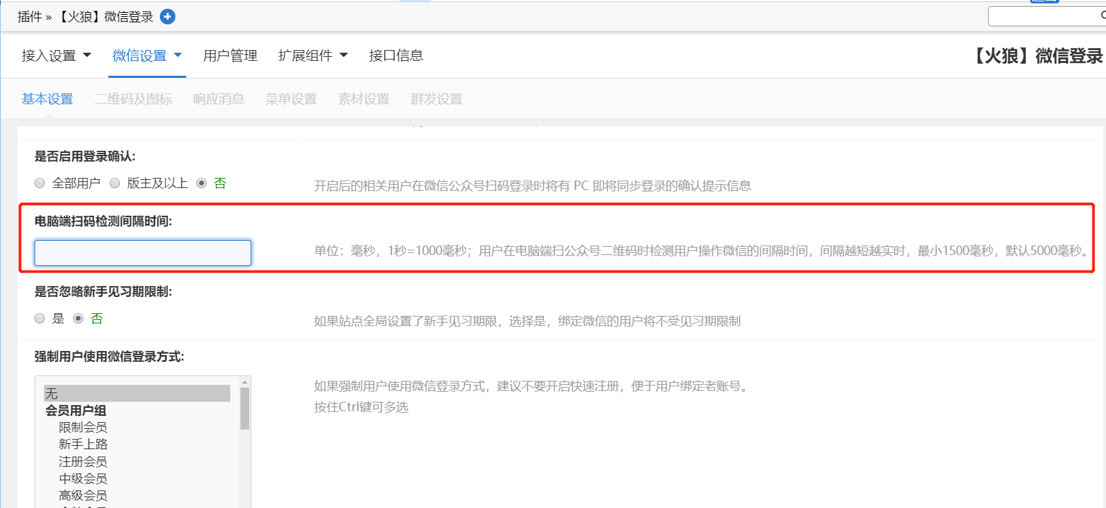Select 注册会员 in the user group list
The height and width of the screenshot is (508, 1106).
coord(83,462)
